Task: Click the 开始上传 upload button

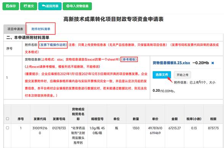Action: 182,75
